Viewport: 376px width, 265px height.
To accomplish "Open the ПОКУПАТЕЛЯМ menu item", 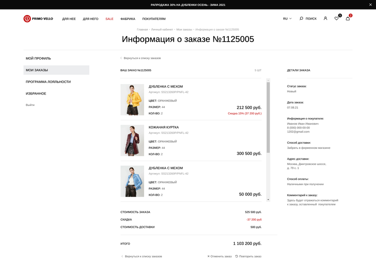I will [154, 19].
